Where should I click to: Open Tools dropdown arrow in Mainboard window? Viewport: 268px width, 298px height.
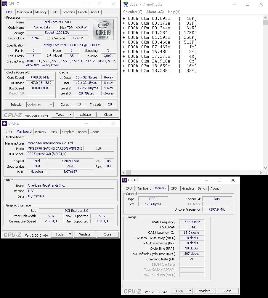click(70, 234)
